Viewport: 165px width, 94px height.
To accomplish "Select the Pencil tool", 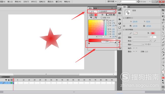I will (x=163, y=39).
